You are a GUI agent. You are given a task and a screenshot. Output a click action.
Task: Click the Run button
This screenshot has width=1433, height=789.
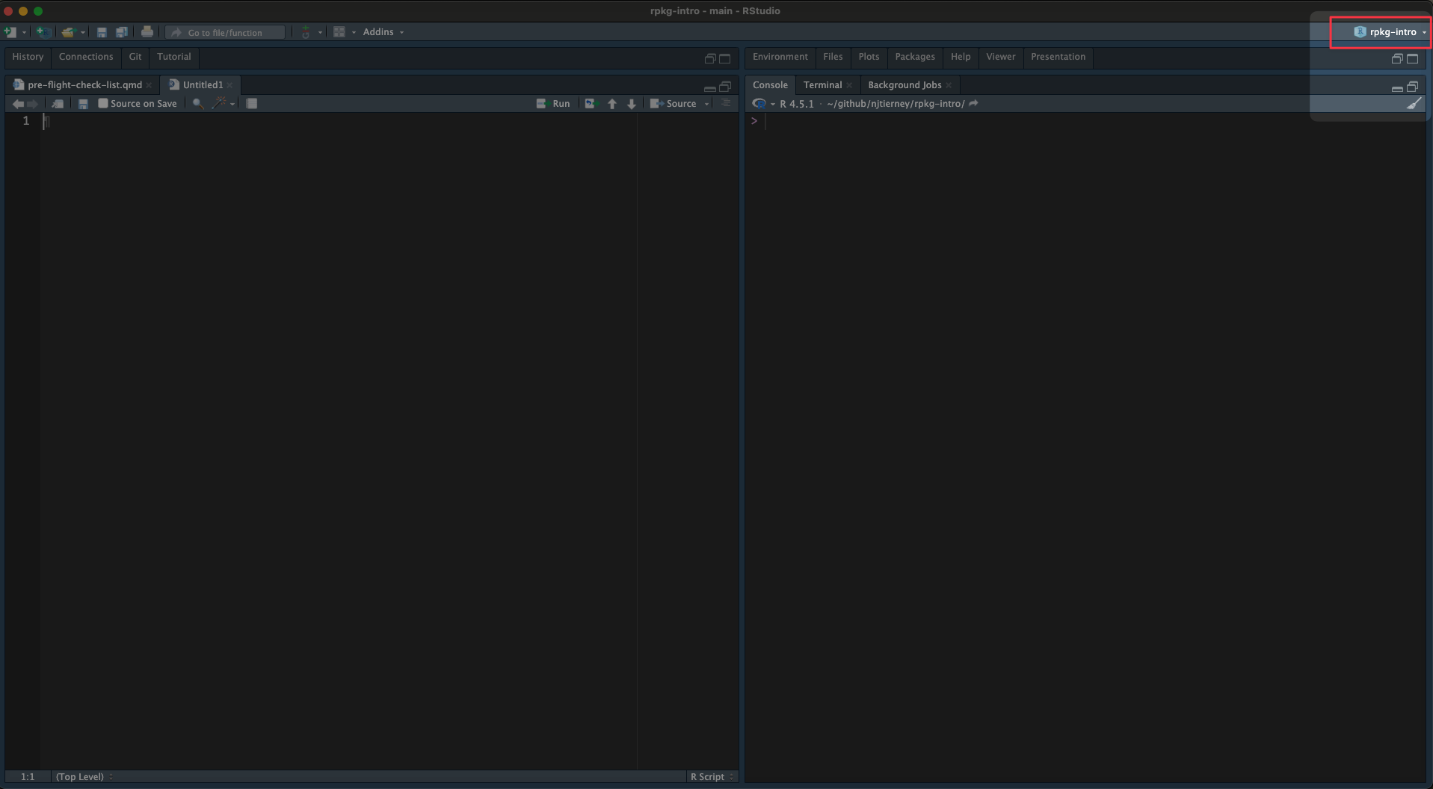coord(554,104)
